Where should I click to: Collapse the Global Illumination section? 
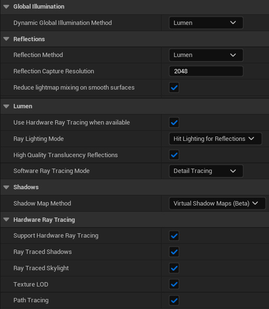(6, 7)
